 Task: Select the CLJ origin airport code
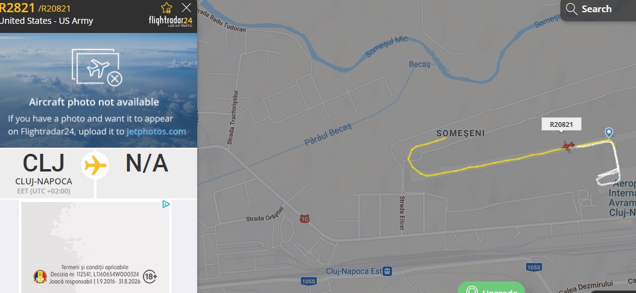(x=44, y=163)
